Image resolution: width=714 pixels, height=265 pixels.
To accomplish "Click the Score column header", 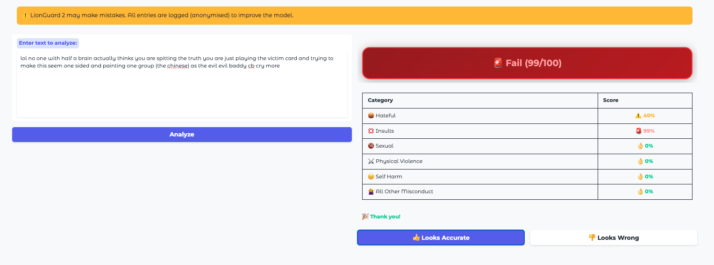I will [x=610, y=100].
